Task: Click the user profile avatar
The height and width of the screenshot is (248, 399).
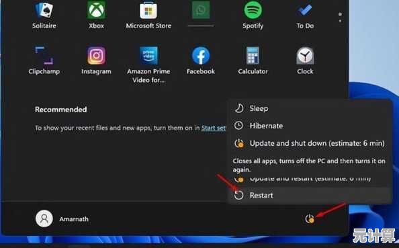Action: tap(44, 218)
